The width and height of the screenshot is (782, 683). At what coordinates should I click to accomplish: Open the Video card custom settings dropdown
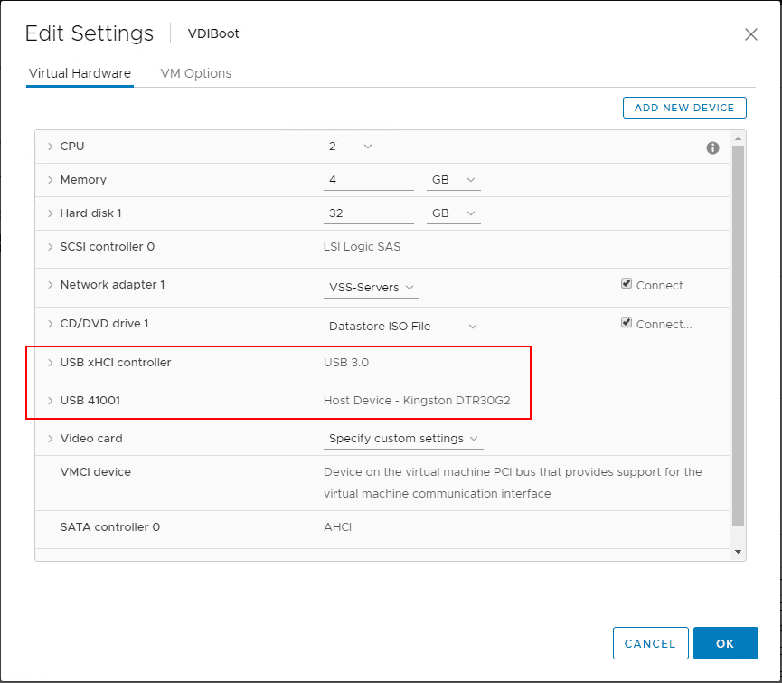pyautogui.click(x=403, y=438)
